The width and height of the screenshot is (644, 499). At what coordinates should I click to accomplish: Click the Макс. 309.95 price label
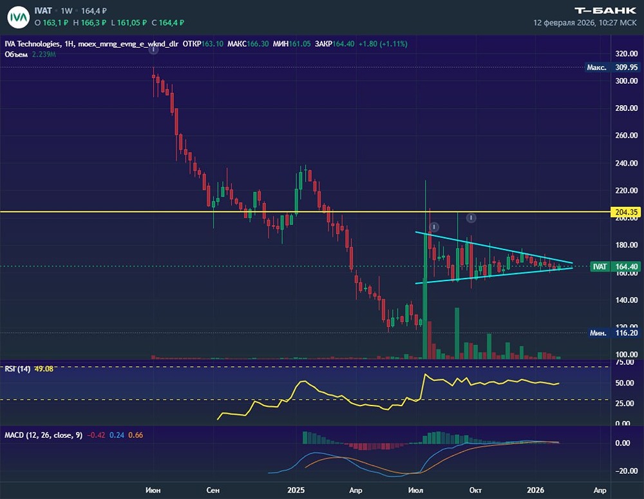pos(612,67)
